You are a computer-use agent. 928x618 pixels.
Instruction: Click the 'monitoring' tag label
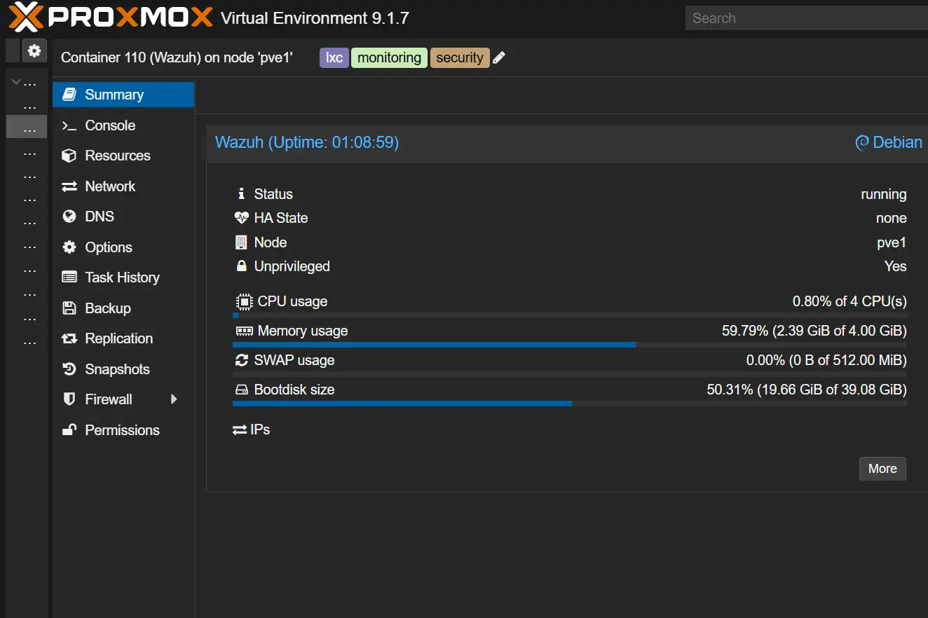coord(389,57)
